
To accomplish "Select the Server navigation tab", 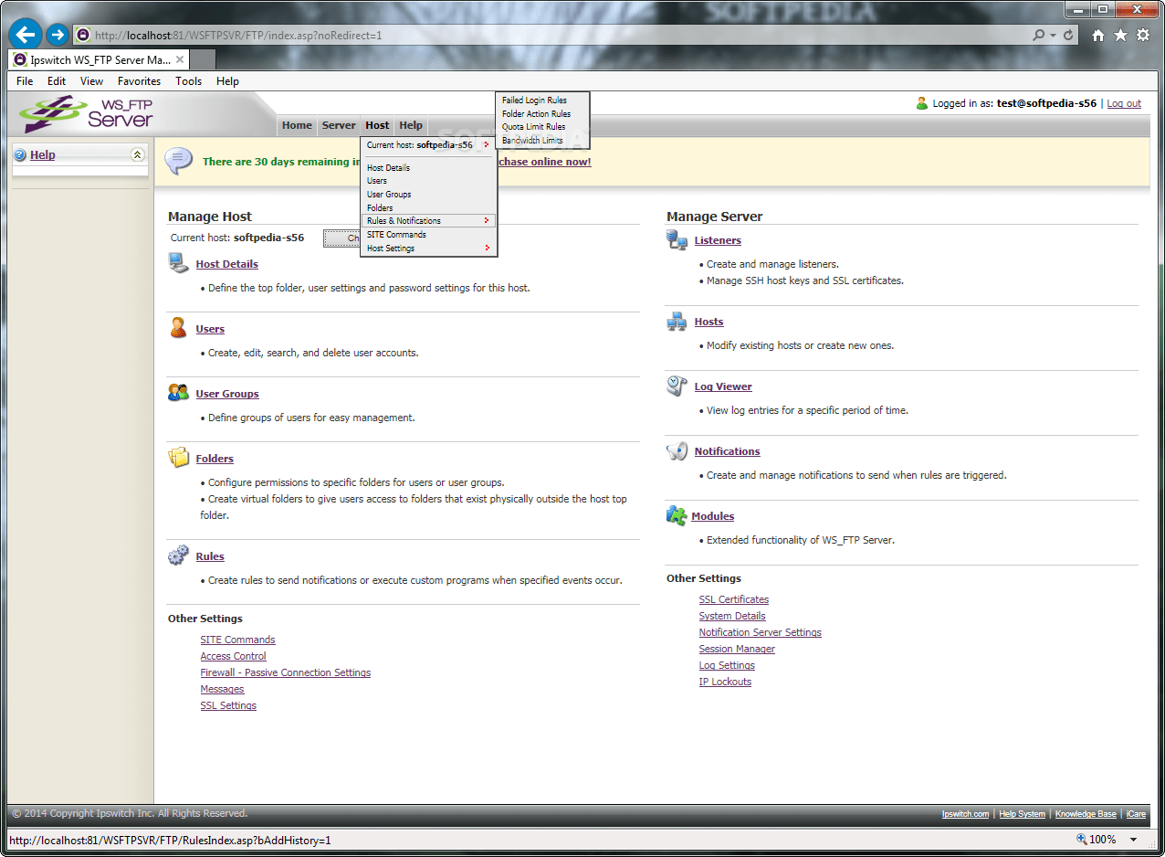I will point(339,126).
